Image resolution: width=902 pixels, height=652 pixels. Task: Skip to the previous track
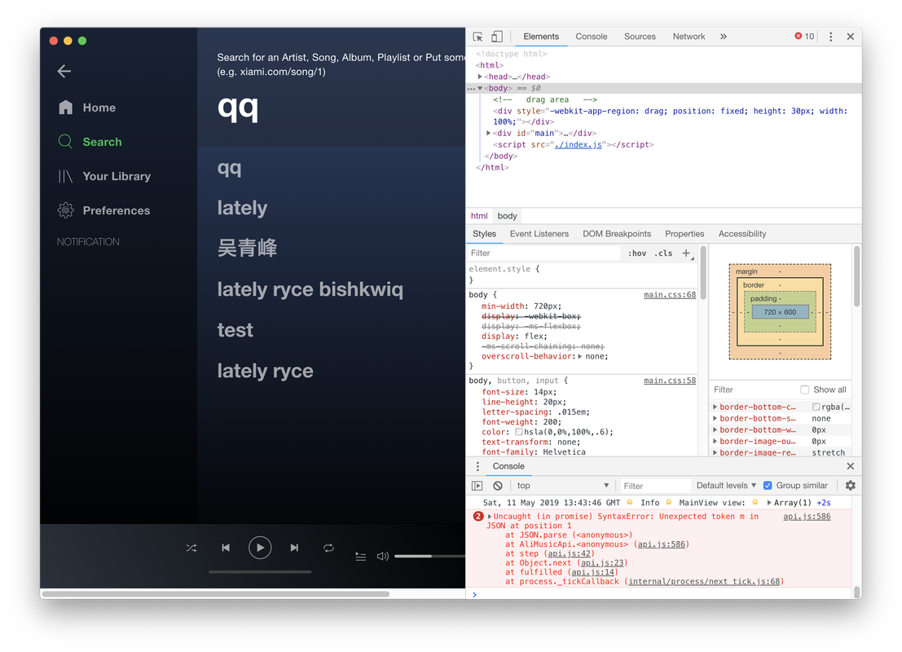[226, 548]
